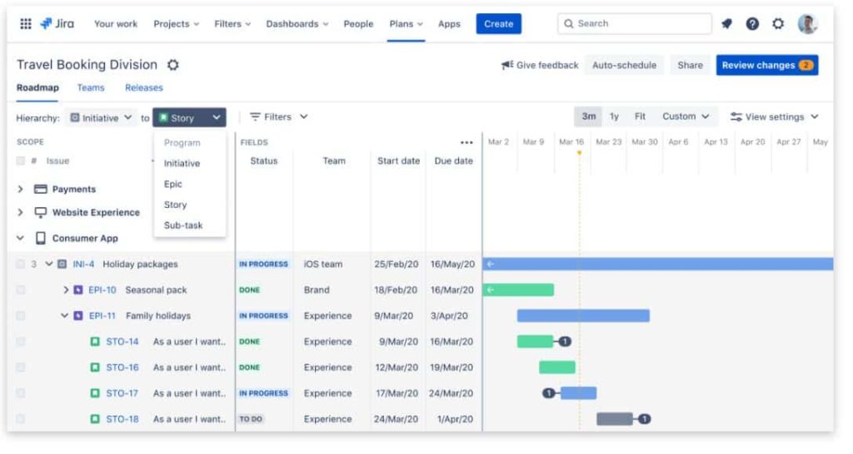Viewport: 853px width, 454px height.
Task: Click dependency badge on STO-18 bar
Action: tap(644, 419)
